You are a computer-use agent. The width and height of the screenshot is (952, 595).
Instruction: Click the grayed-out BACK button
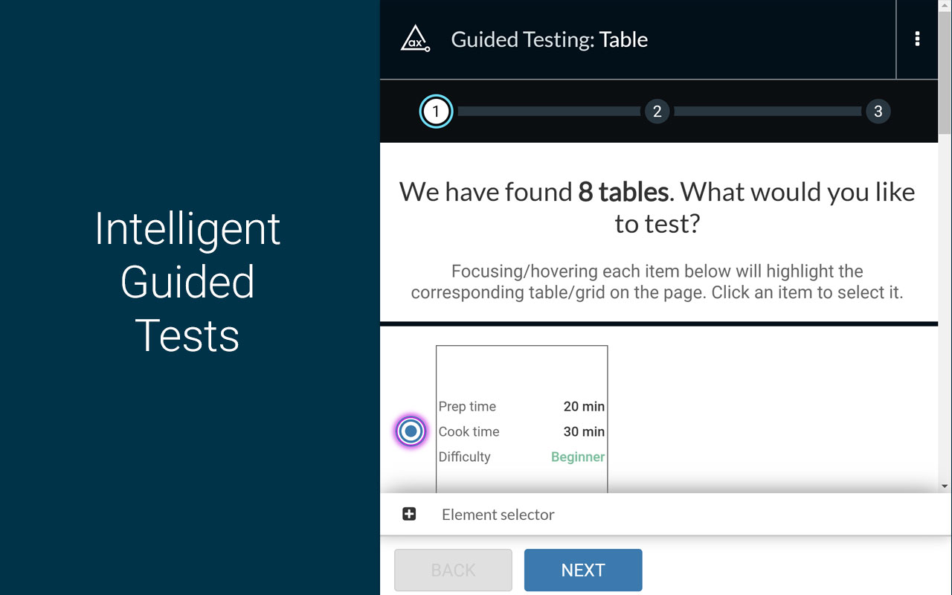453,570
